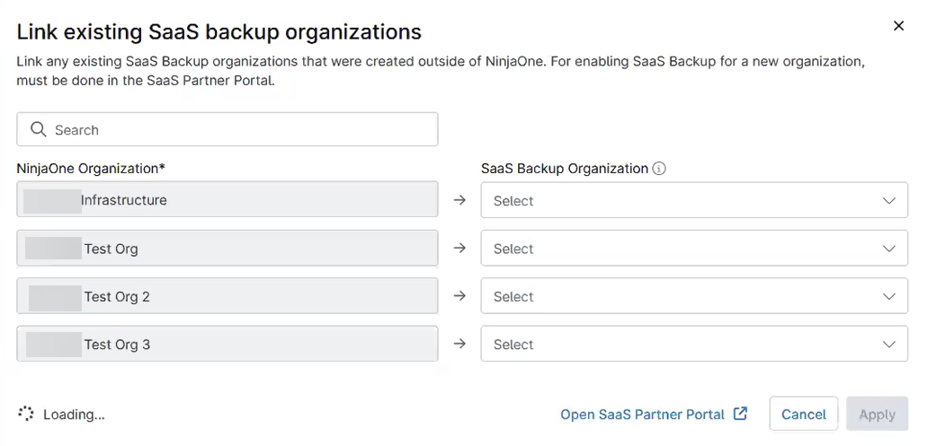This screenshot has height=446, width=928.
Task: Click the external link icon beside Partner Portal
Action: (740, 414)
